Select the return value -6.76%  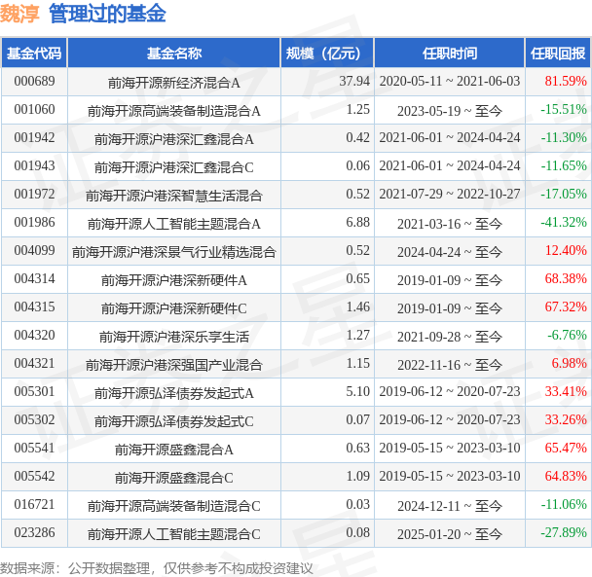tap(567, 335)
